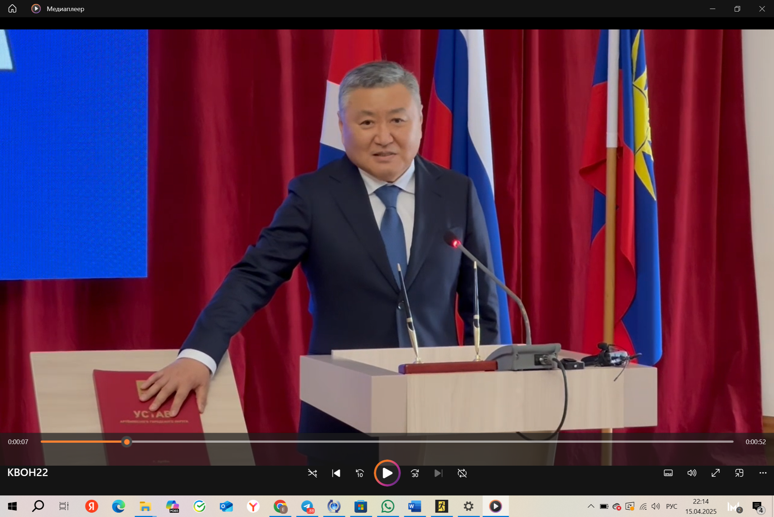This screenshot has height=517, width=774.
Task: Skip back 10 seconds
Action: pyautogui.click(x=360, y=473)
